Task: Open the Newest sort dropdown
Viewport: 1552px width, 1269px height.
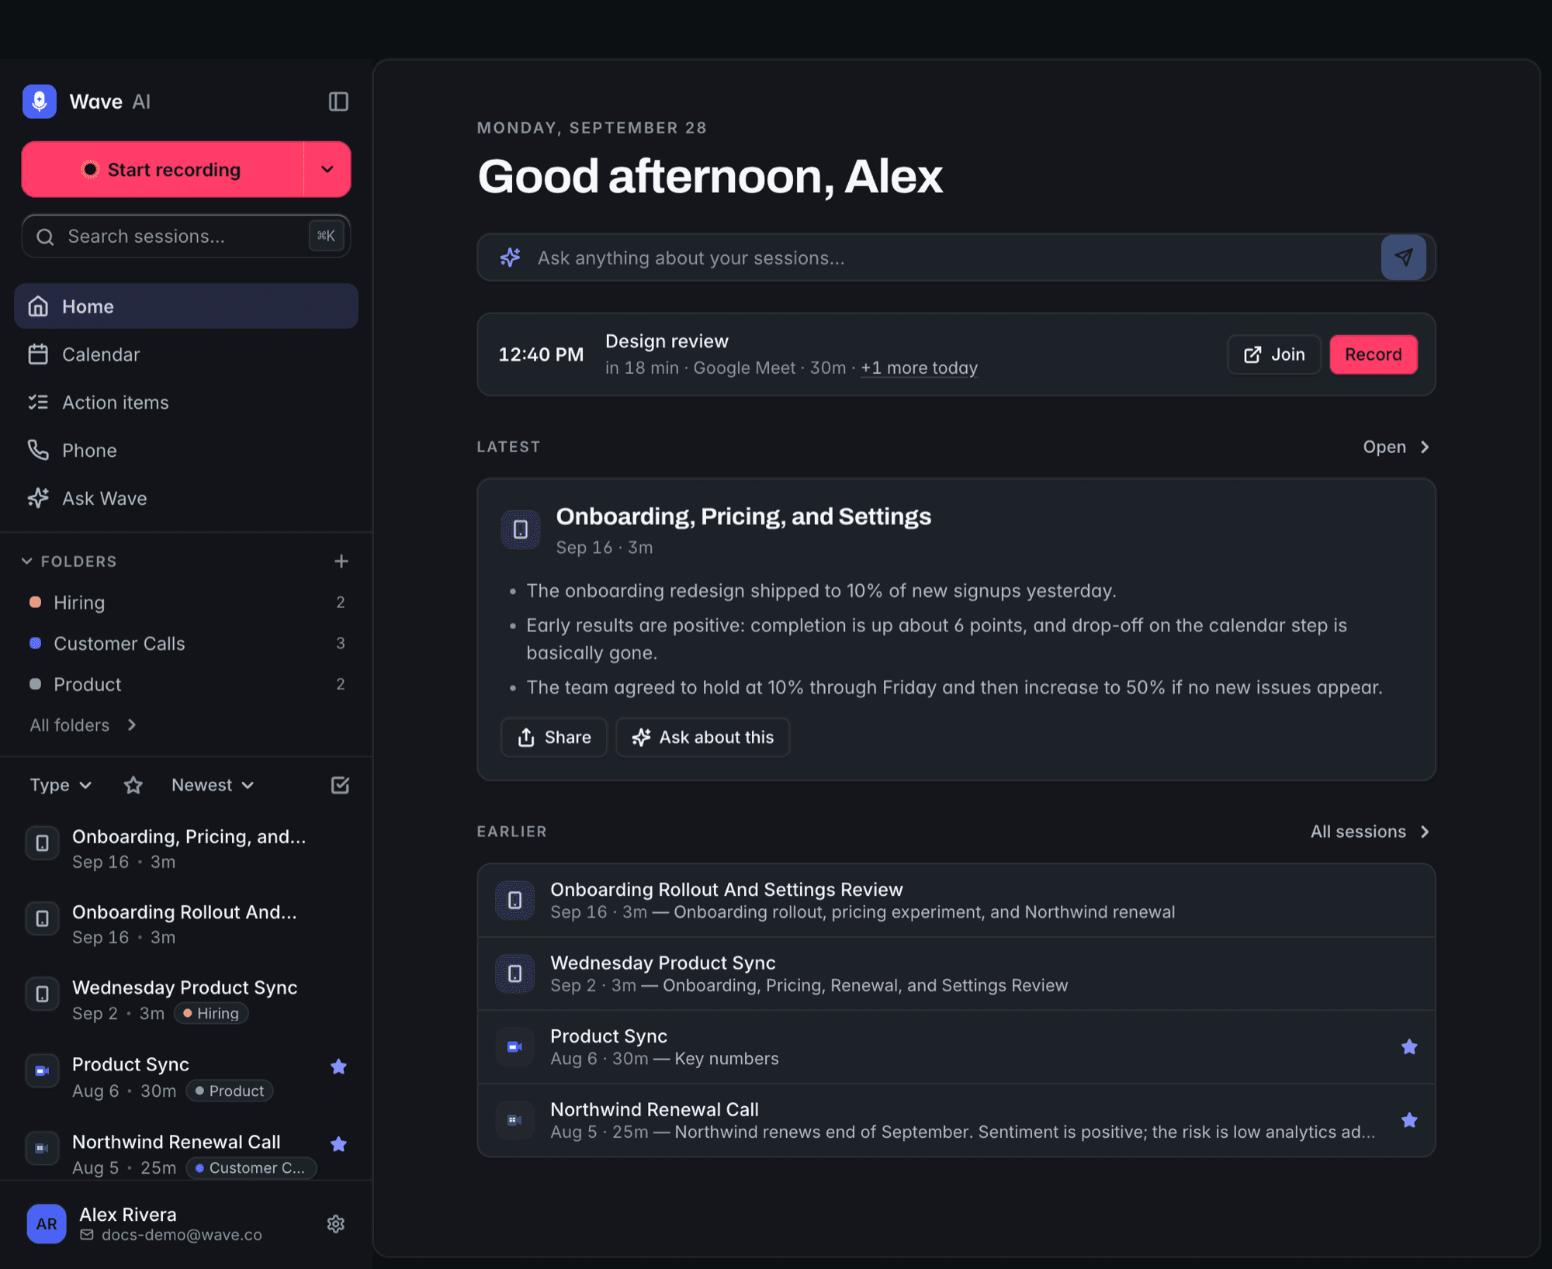Action: tap(213, 785)
